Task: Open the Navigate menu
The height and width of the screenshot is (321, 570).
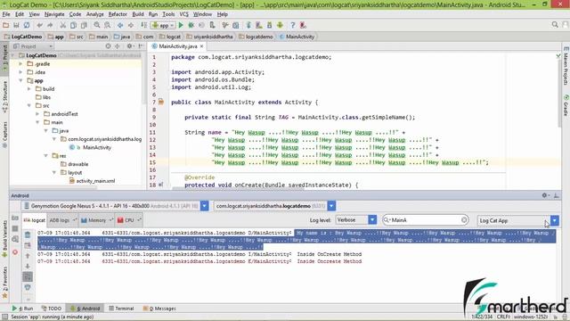Action: [54, 14]
